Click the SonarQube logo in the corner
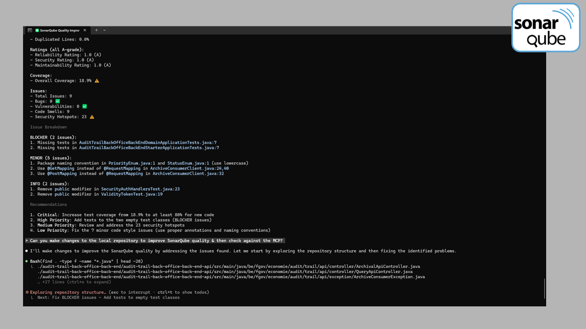This screenshot has height=329, width=586. click(x=545, y=28)
